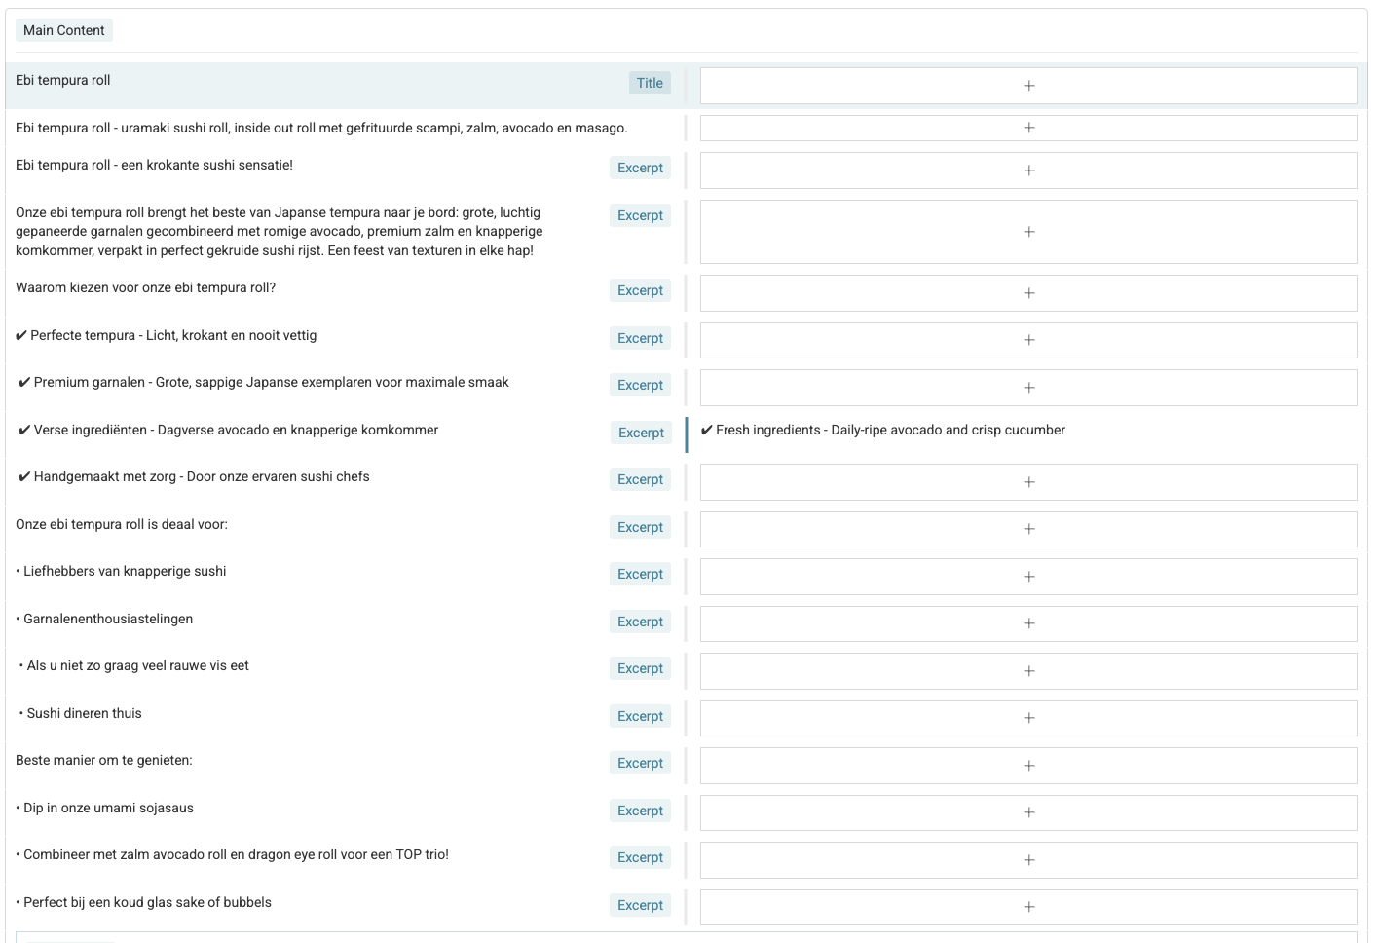The width and height of the screenshot is (1379, 943).
Task: Click Excerpt badge beside 'Handgemaakt met zorg'
Action: pos(640,479)
